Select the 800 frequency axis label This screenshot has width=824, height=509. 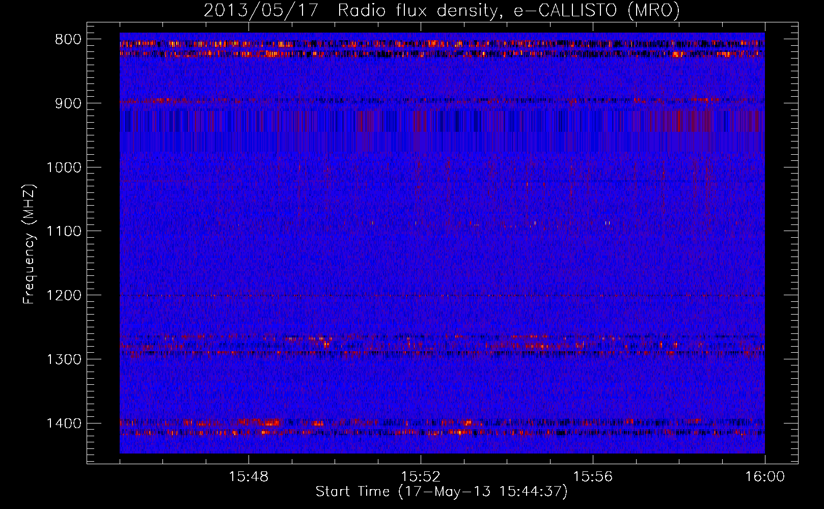pos(68,40)
